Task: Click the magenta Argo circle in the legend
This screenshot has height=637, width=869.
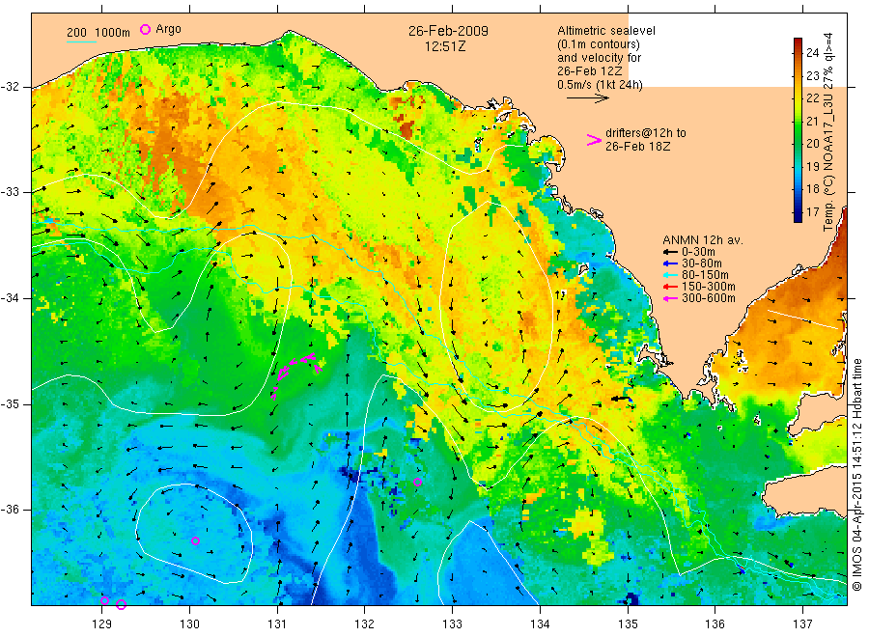Action: (x=145, y=30)
